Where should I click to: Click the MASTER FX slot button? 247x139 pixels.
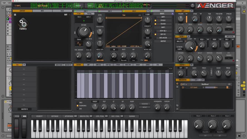coord(24,109)
